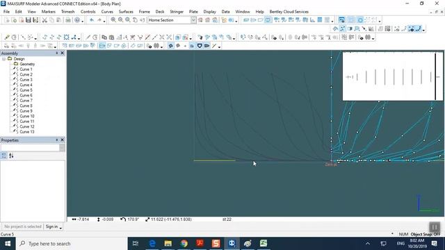
Task: Select the Zoom Out magnifier tool
Action: tap(120, 20)
